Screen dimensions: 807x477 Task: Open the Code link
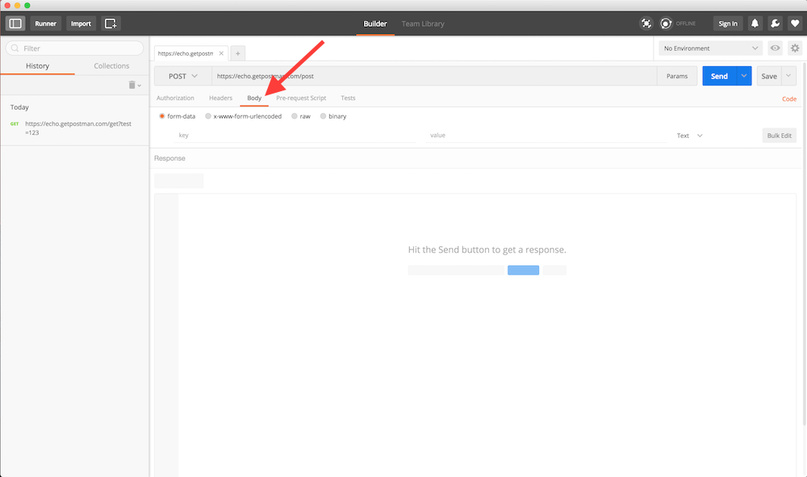click(789, 98)
